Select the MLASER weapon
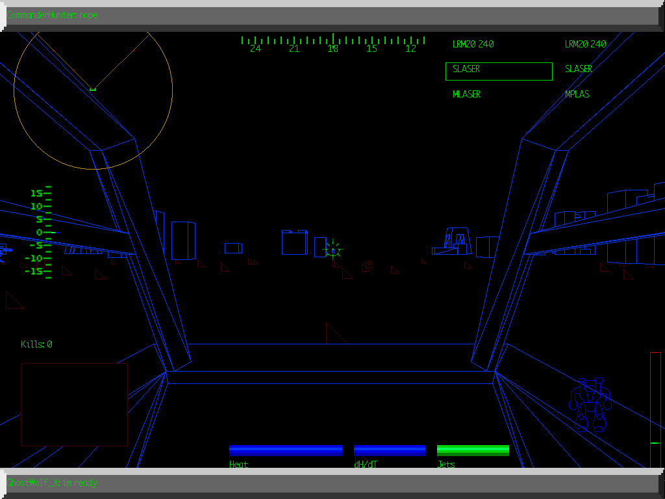The width and height of the screenshot is (665, 499). point(466,94)
